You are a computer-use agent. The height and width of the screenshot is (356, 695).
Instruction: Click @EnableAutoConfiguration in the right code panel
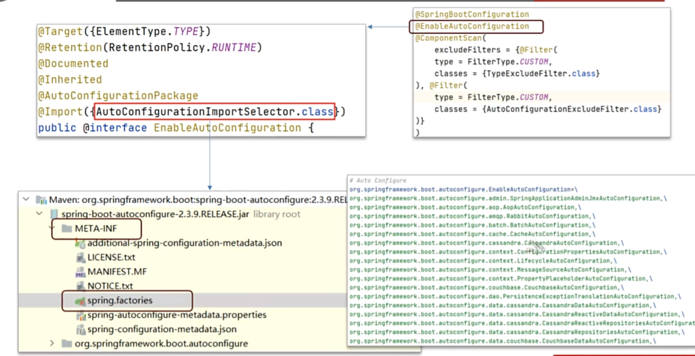(x=472, y=26)
